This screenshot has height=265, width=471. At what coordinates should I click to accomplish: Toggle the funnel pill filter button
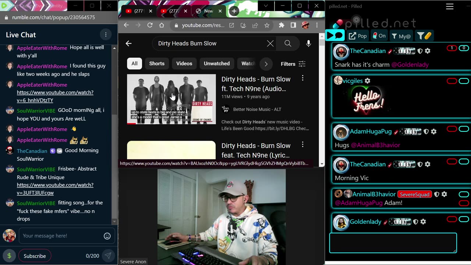[x=424, y=36]
